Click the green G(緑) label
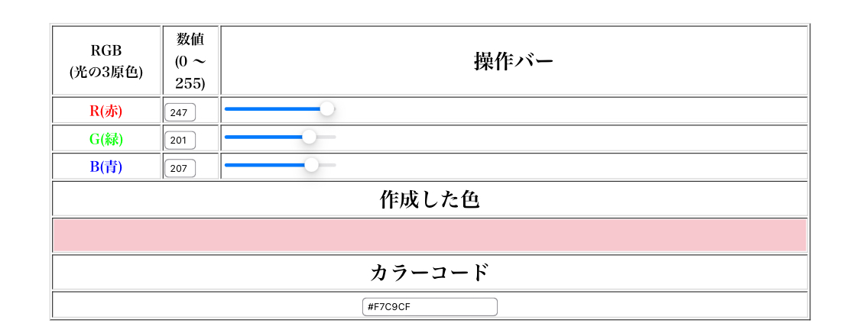 pyautogui.click(x=106, y=139)
